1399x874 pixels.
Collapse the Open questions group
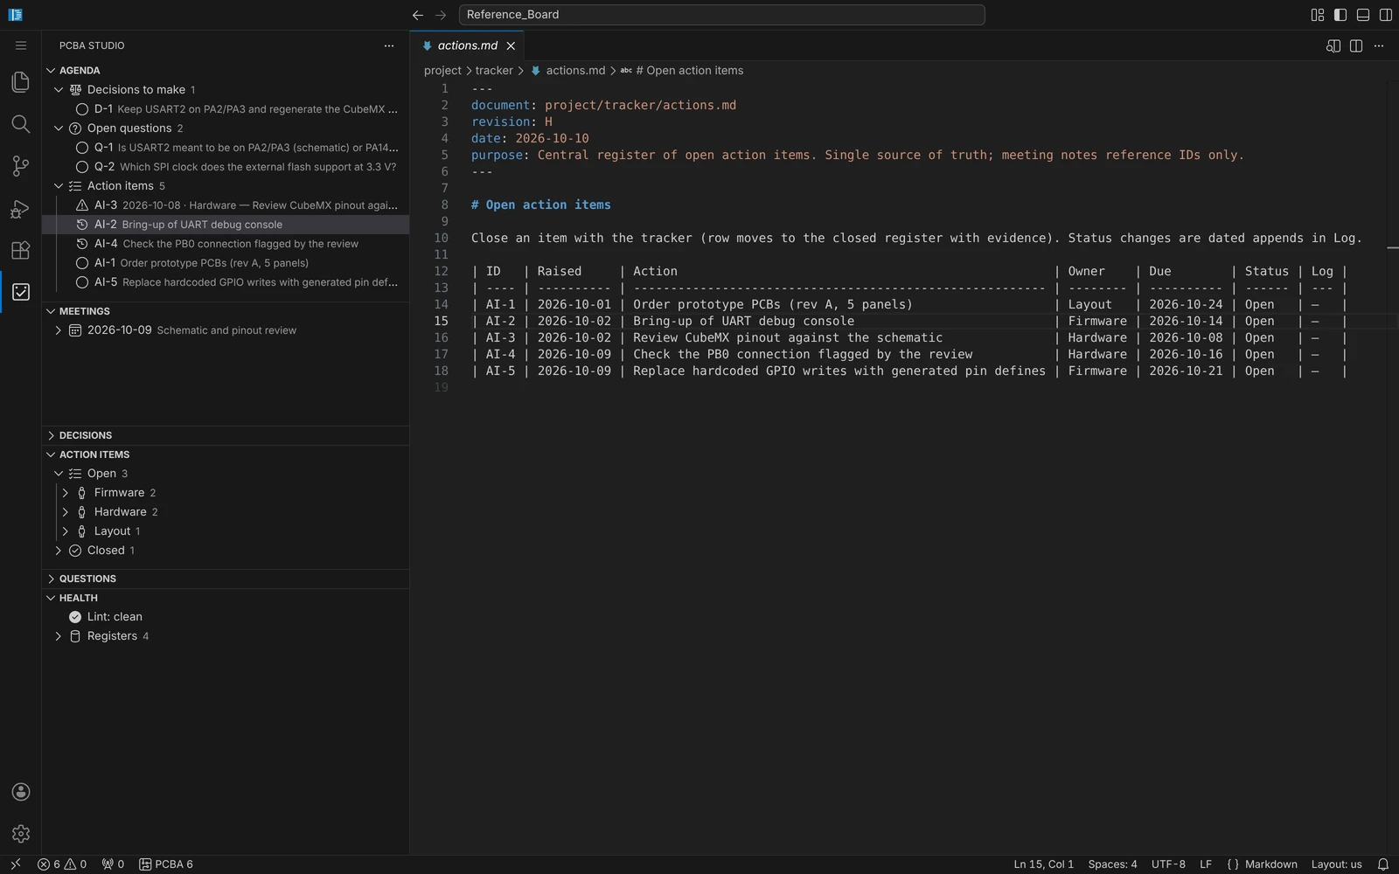pos(59,128)
